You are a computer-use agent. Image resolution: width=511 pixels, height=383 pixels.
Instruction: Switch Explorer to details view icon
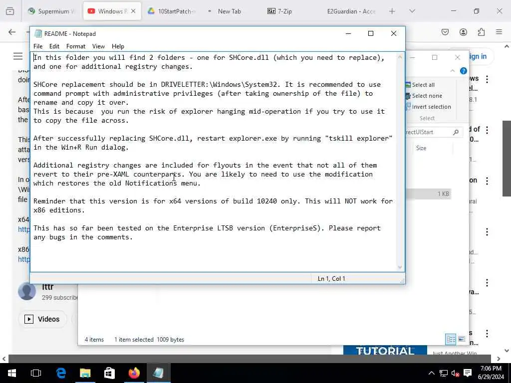pyautogui.click(x=451, y=339)
